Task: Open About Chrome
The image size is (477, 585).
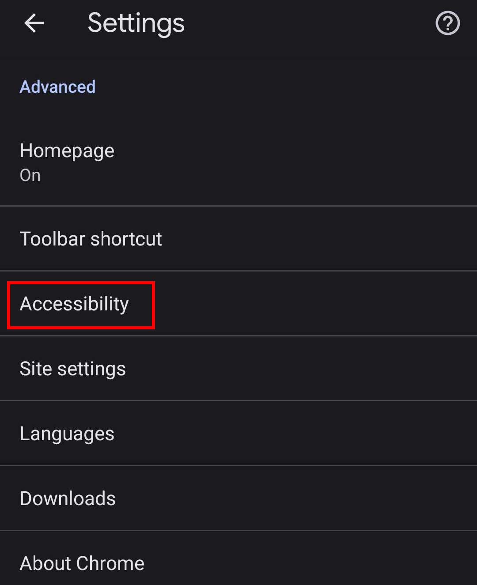Action: (x=82, y=563)
